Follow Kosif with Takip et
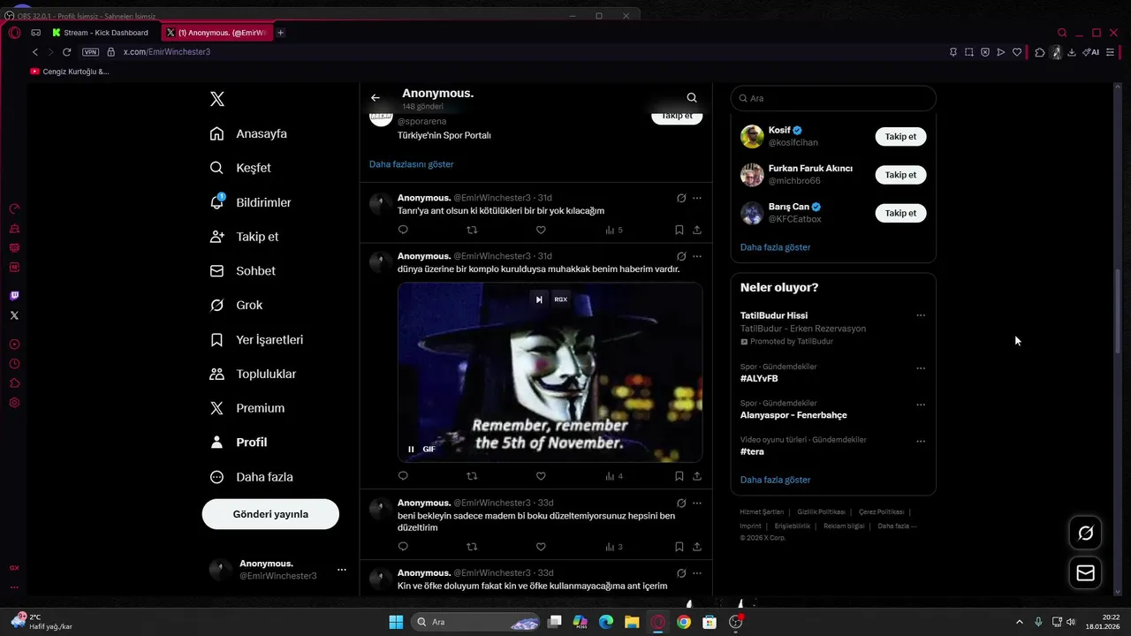The width and height of the screenshot is (1131, 636). click(900, 137)
